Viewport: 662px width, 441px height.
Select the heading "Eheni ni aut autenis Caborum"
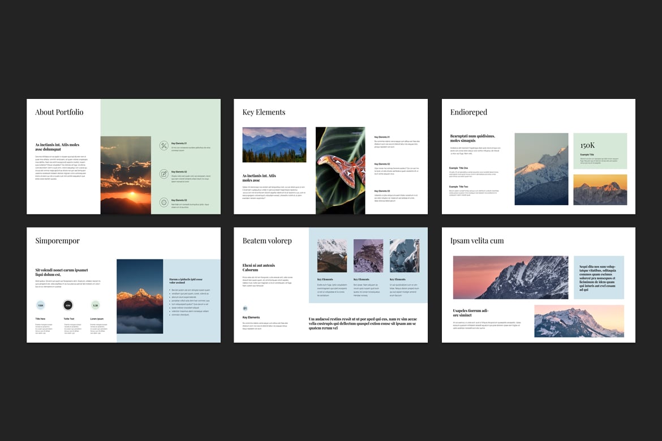pos(259,267)
